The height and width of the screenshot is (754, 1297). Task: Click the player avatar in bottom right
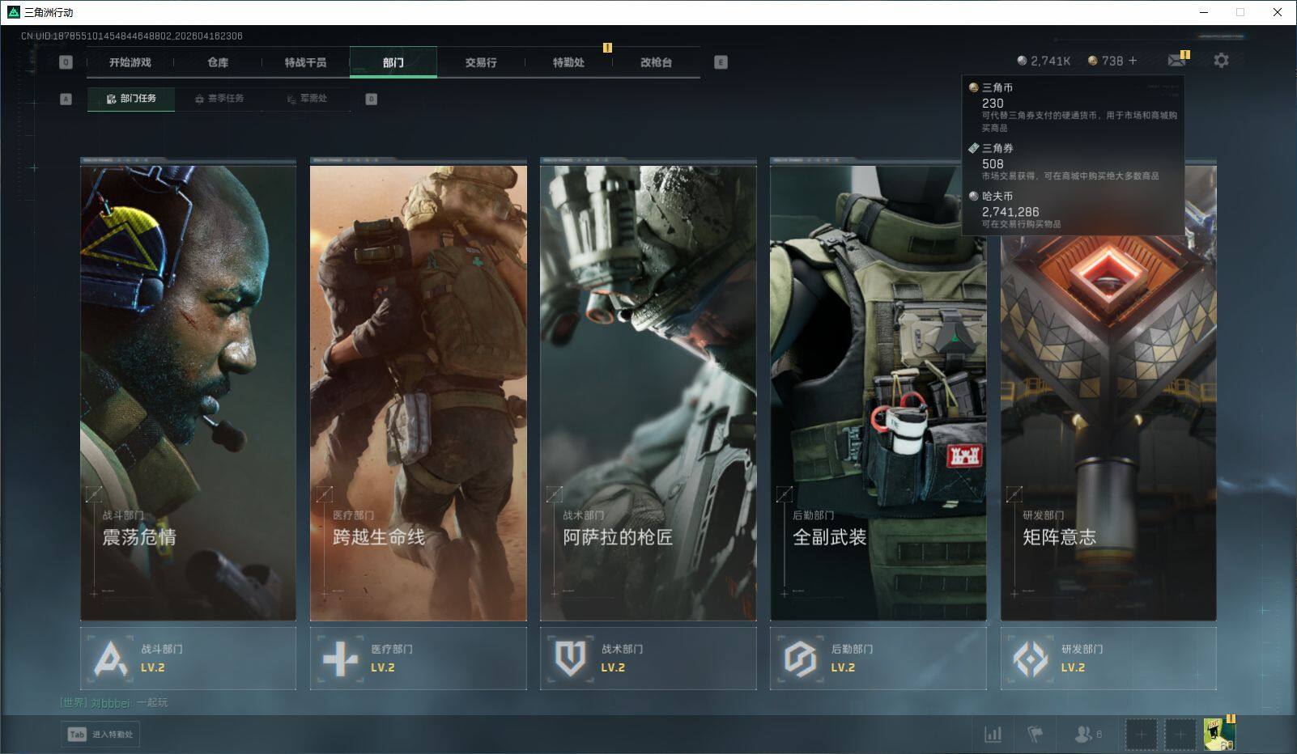[1218, 735]
